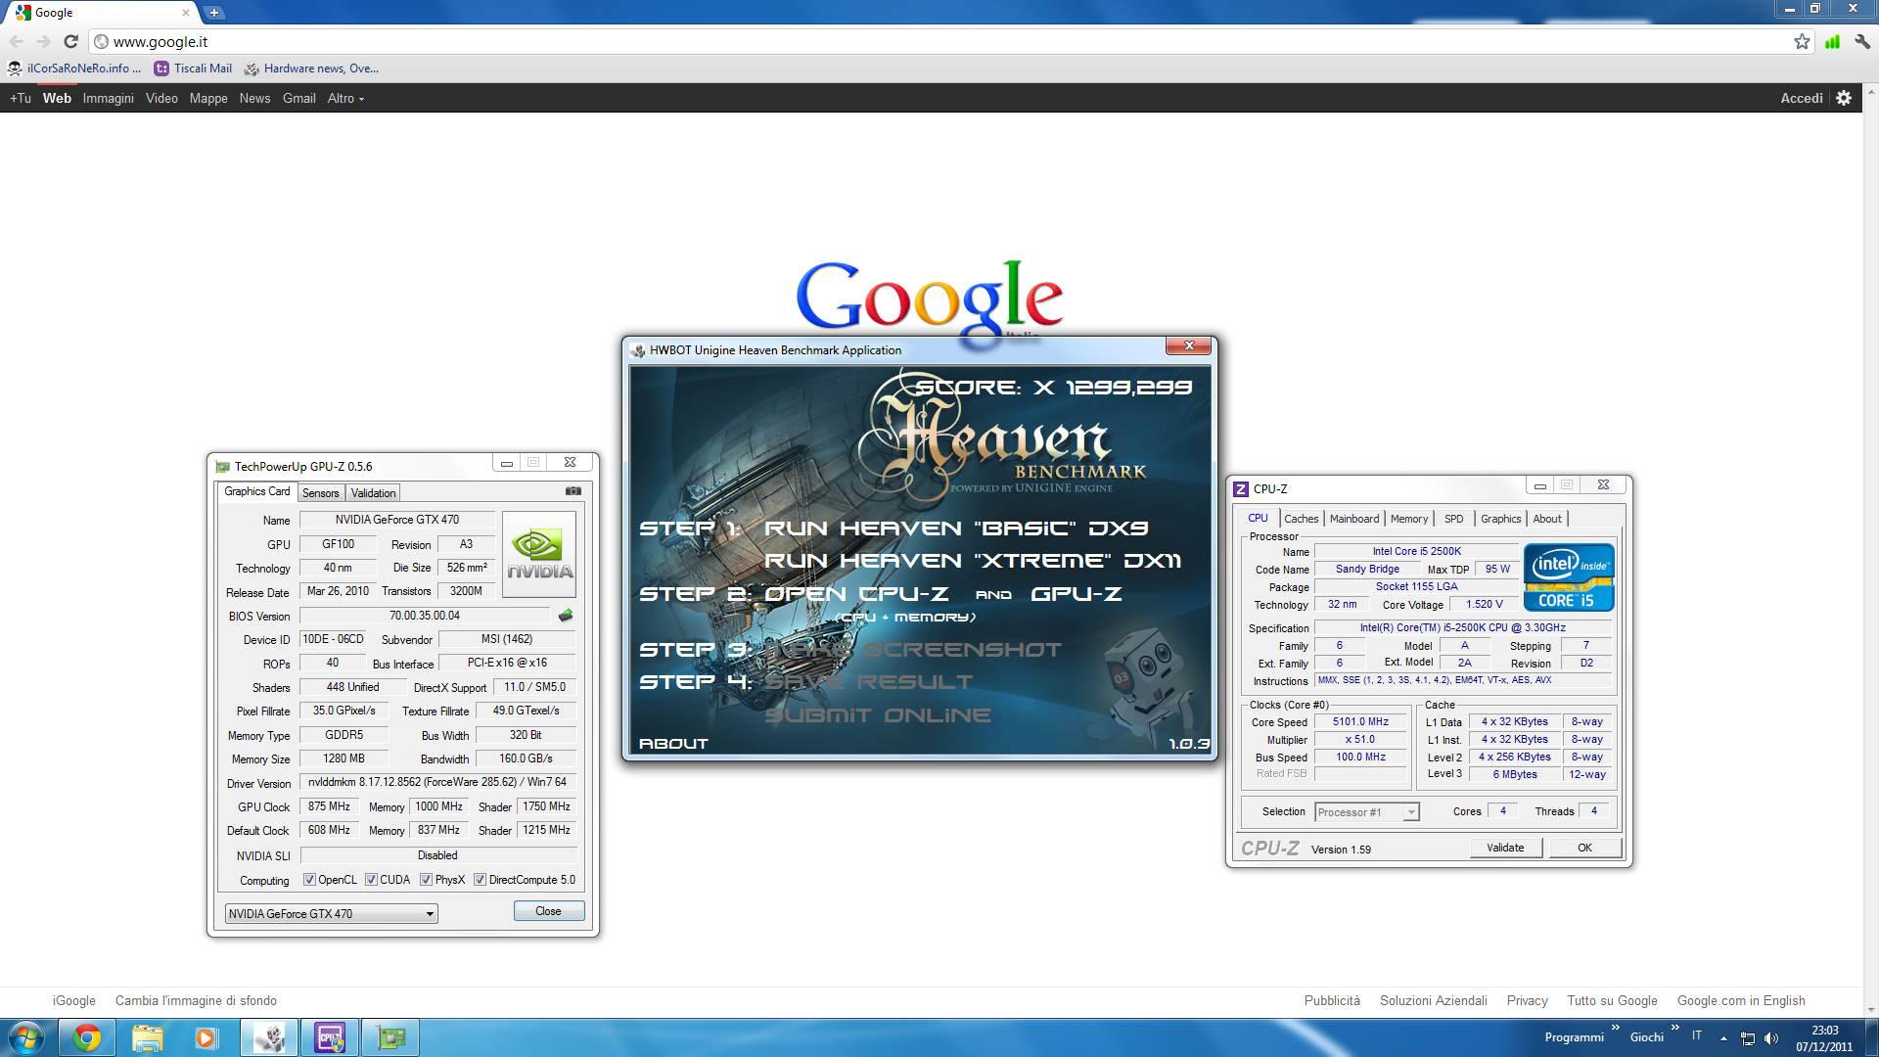Click About in the Heaven benchmark window
This screenshot has height=1057, width=1879.
pyautogui.click(x=673, y=744)
